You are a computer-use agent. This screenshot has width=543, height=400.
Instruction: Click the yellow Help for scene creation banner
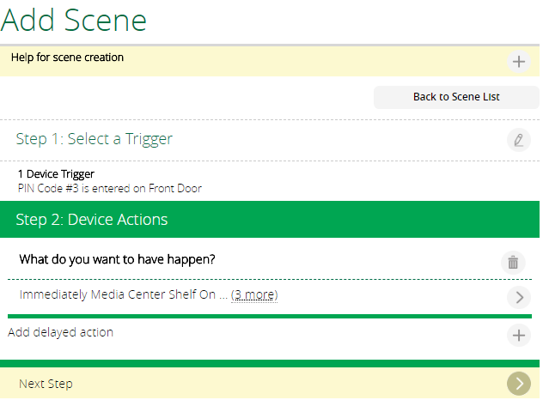pyautogui.click(x=270, y=61)
